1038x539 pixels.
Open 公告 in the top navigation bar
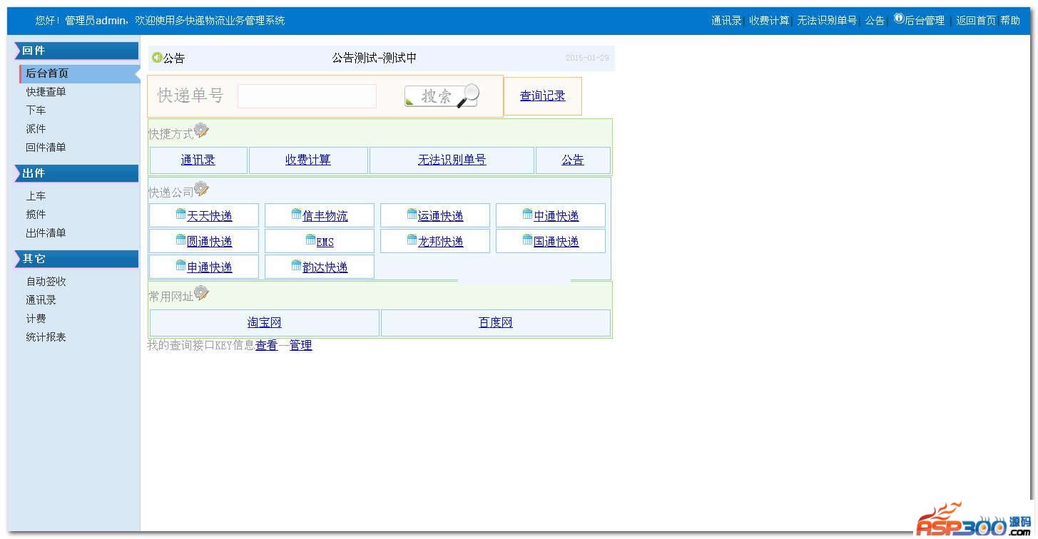pyautogui.click(x=875, y=21)
